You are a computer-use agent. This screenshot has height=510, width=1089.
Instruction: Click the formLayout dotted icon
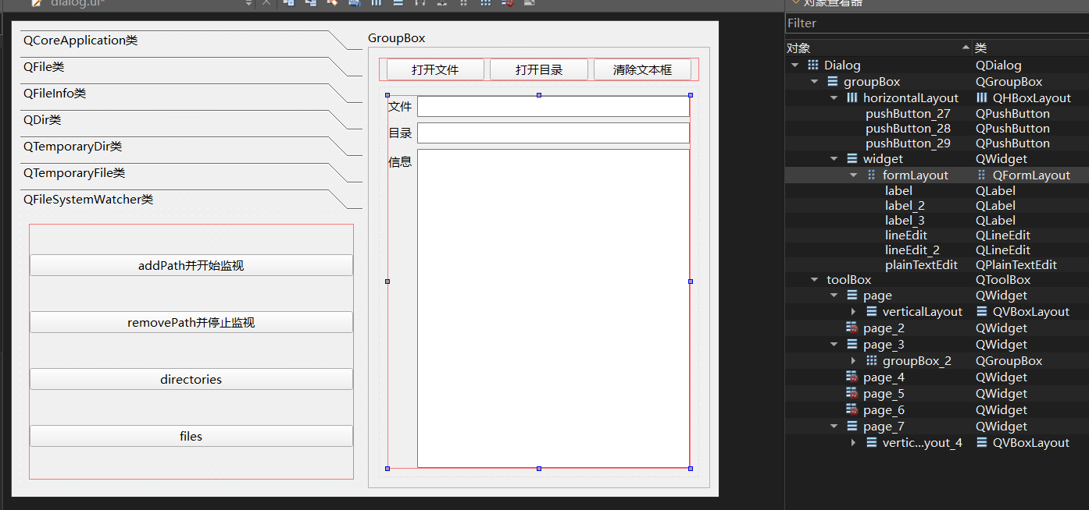click(872, 175)
